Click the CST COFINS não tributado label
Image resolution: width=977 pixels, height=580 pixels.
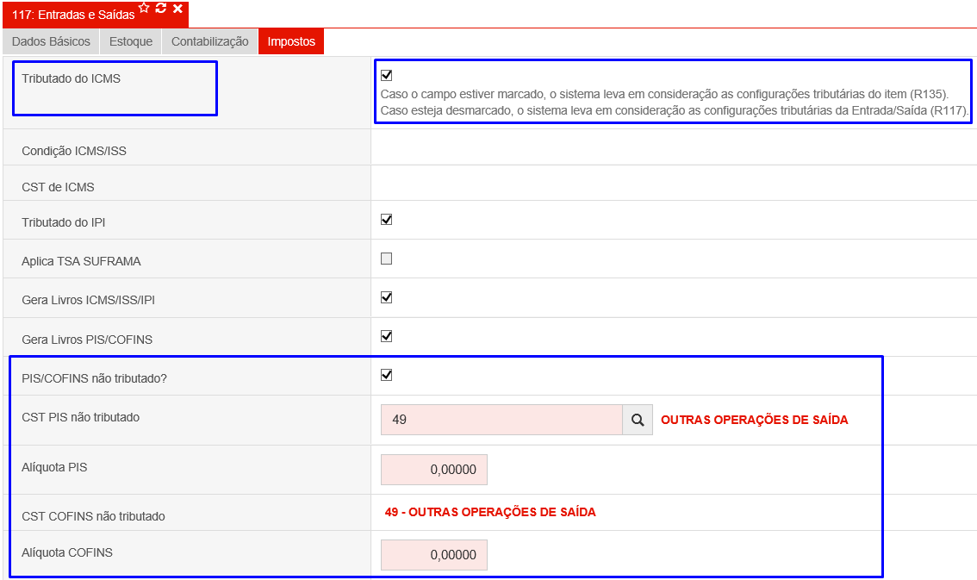pos(93,516)
